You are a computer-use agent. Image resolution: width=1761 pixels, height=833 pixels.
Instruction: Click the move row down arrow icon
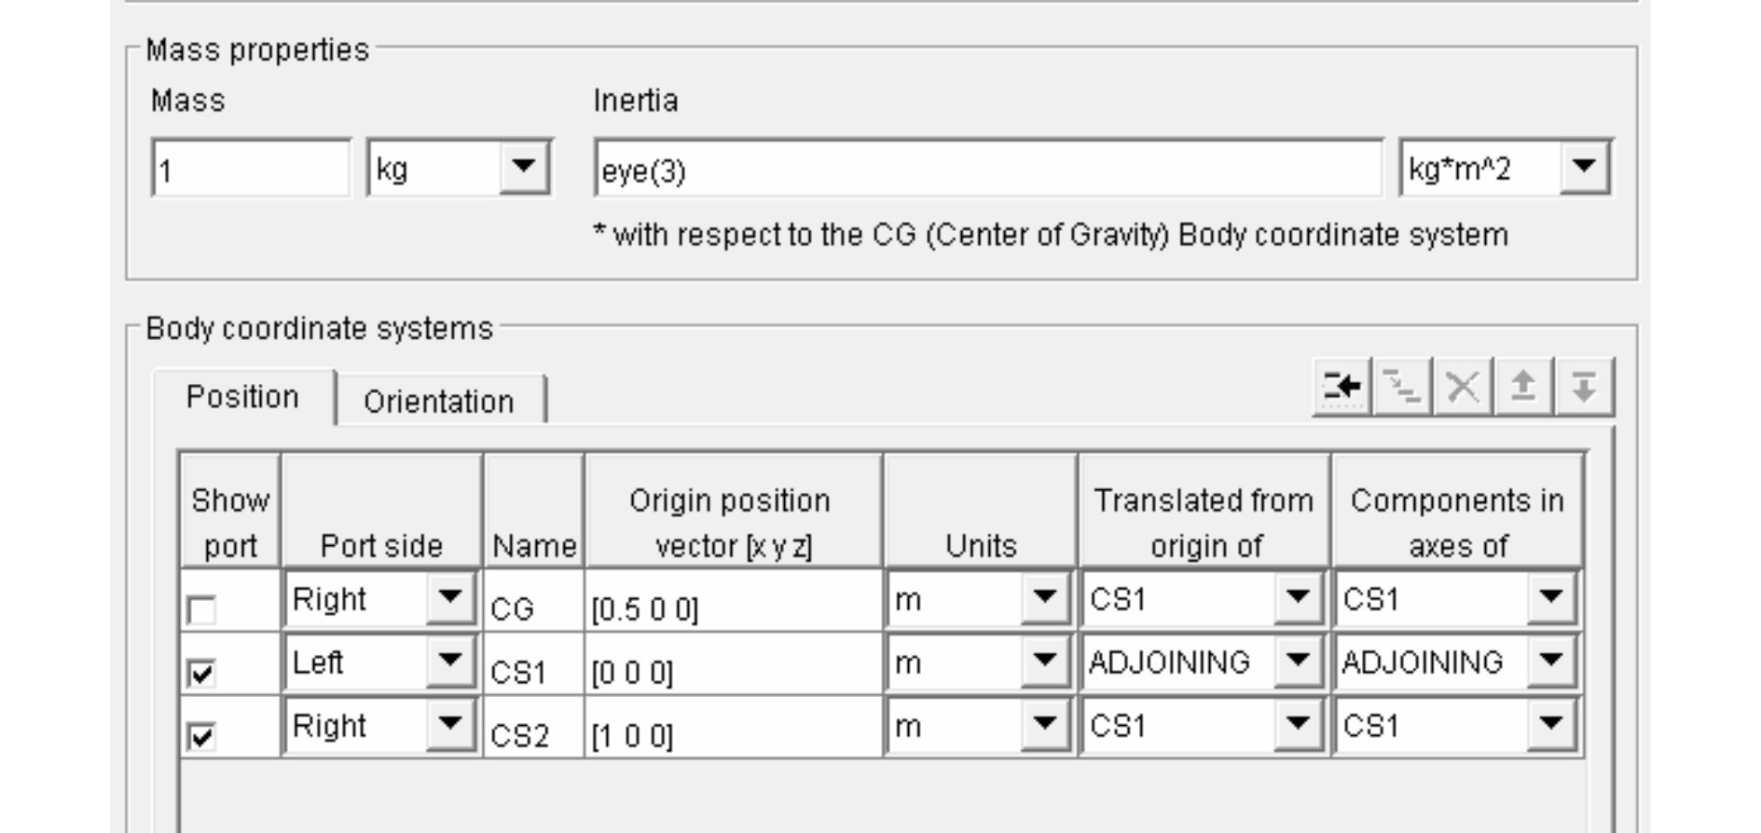pyautogui.click(x=1583, y=387)
